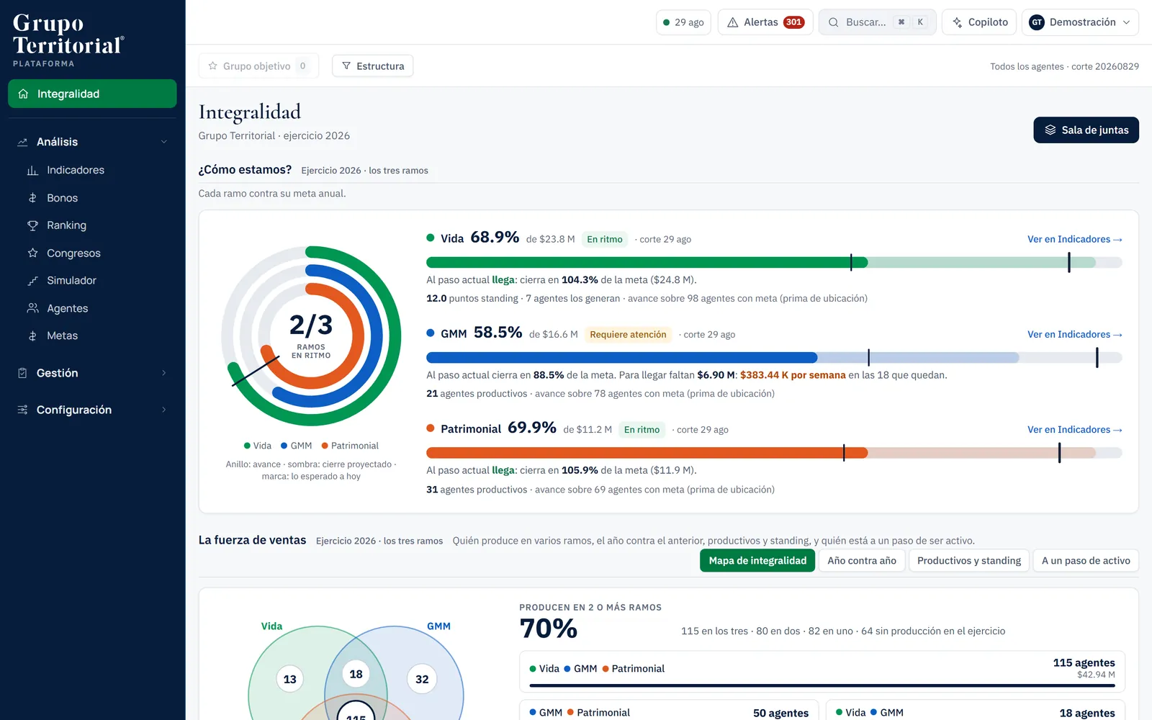The height and width of the screenshot is (720, 1152).
Task: Expand the Gestión section chevron
Action: tap(164, 373)
